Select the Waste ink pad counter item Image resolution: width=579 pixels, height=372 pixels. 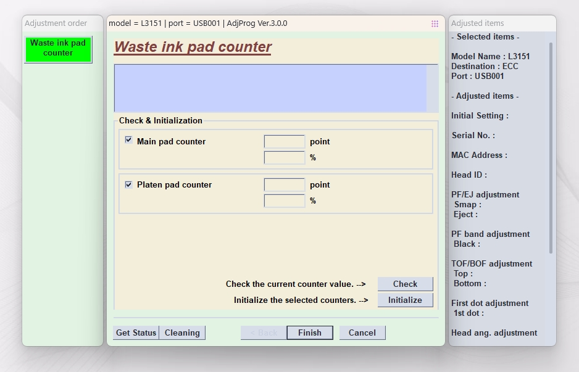[58, 49]
